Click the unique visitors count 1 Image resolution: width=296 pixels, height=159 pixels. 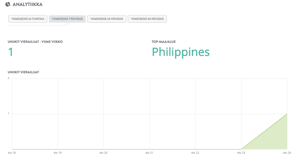pos(10,52)
